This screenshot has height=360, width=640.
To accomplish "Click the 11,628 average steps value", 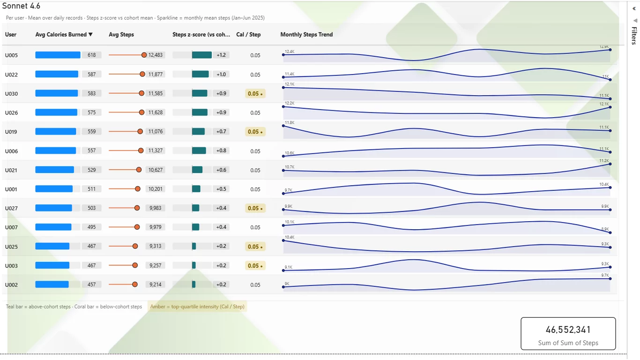I will click(x=156, y=113).
